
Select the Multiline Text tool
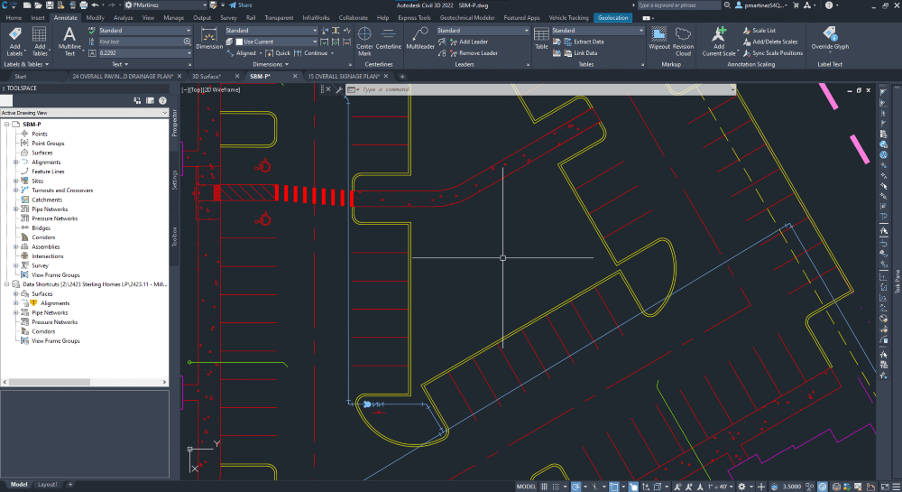[69, 41]
